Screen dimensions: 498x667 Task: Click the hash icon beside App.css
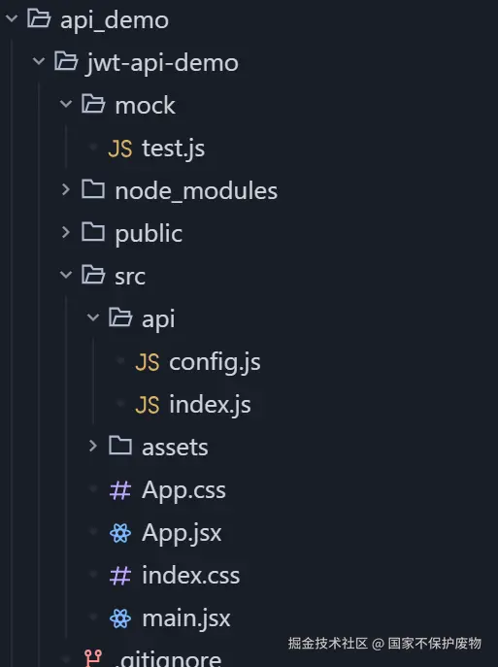(120, 490)
